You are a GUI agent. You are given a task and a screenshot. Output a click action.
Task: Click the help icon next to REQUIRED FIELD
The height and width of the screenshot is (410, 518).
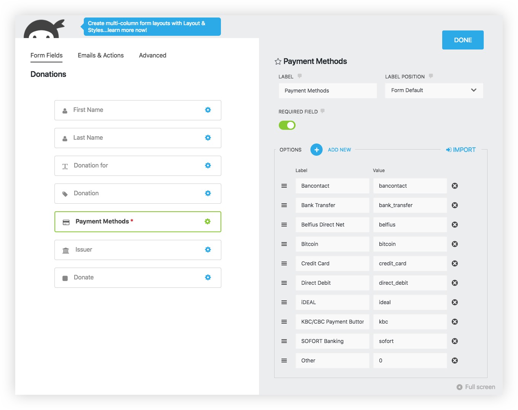pyautogui.click(x=323, y=111)
